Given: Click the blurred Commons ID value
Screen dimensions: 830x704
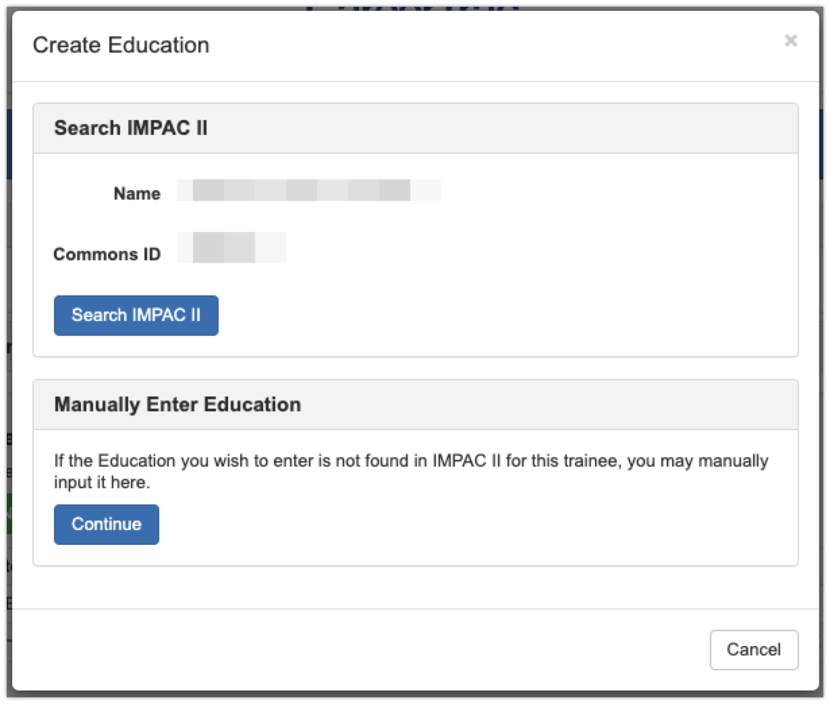Looking at the screenshot, I should pos(231,247).
